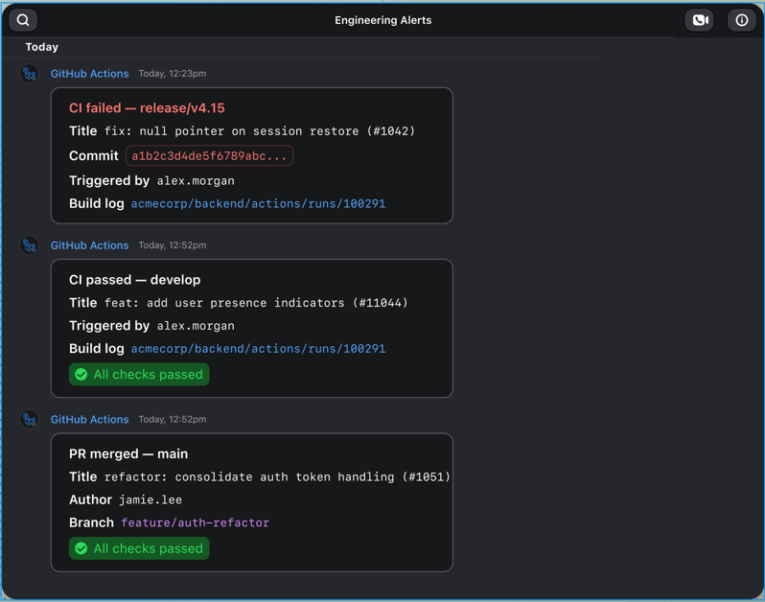Open the channel info panel icon
765x602 pixels.
742,20
